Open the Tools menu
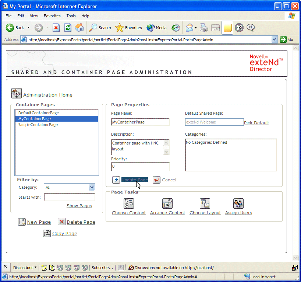This screenshot has height=282, width=301. [x=71, y=16]
